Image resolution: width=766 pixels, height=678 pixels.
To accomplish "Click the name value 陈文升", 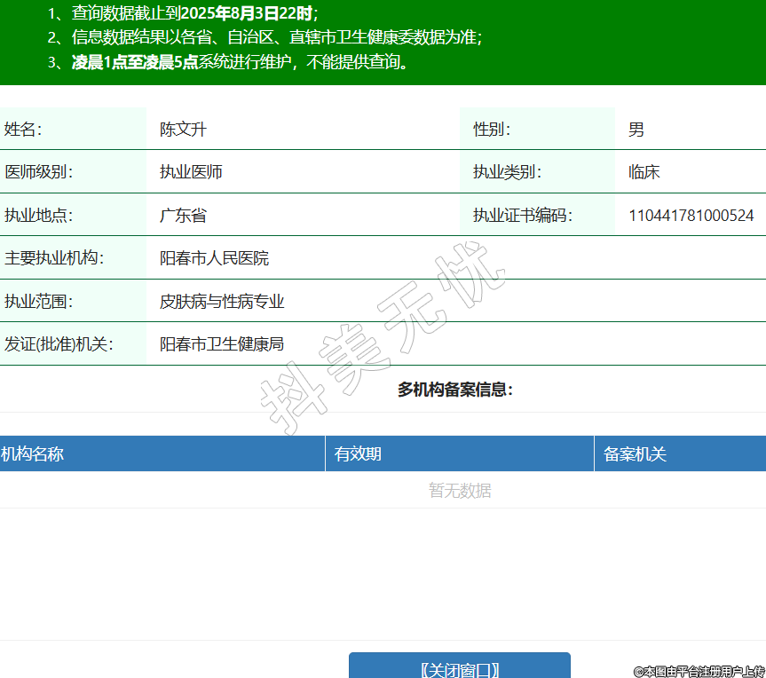I will 183,130.
